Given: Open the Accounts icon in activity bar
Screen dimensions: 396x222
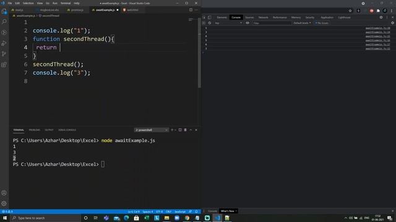Looking at the screenshot, I should [4, 193].
